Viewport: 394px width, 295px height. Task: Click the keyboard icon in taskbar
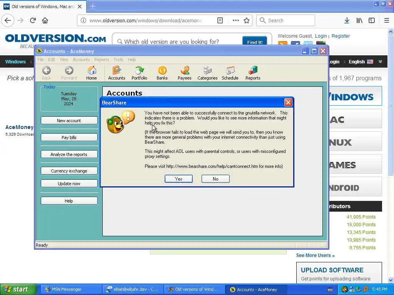coord(331,290)
